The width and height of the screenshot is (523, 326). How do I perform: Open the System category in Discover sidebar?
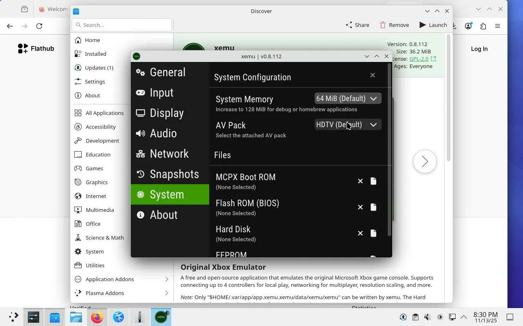[122, 251]
